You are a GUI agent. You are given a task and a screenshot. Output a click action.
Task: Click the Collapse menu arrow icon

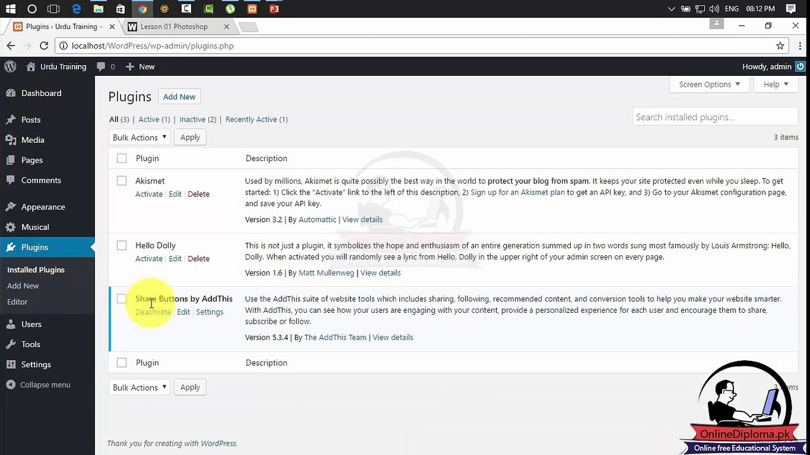11,385
